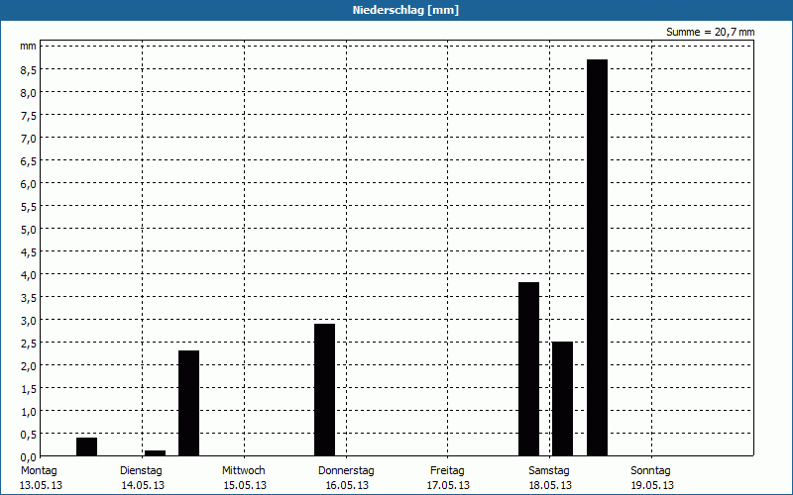Screen dimensions: 793x495
Task: Select the date 18.05.13
Action: 550,486
